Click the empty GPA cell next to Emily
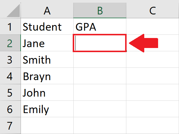 click(100, 109)
